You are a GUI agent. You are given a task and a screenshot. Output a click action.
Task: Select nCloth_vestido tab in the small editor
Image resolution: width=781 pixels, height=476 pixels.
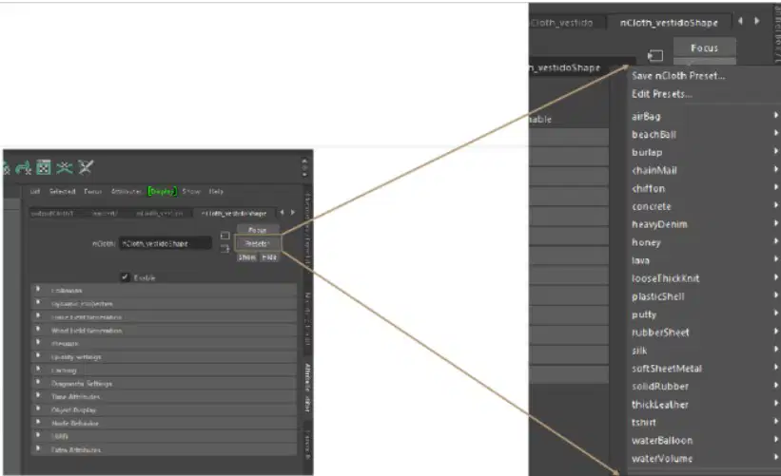point(160,214)
